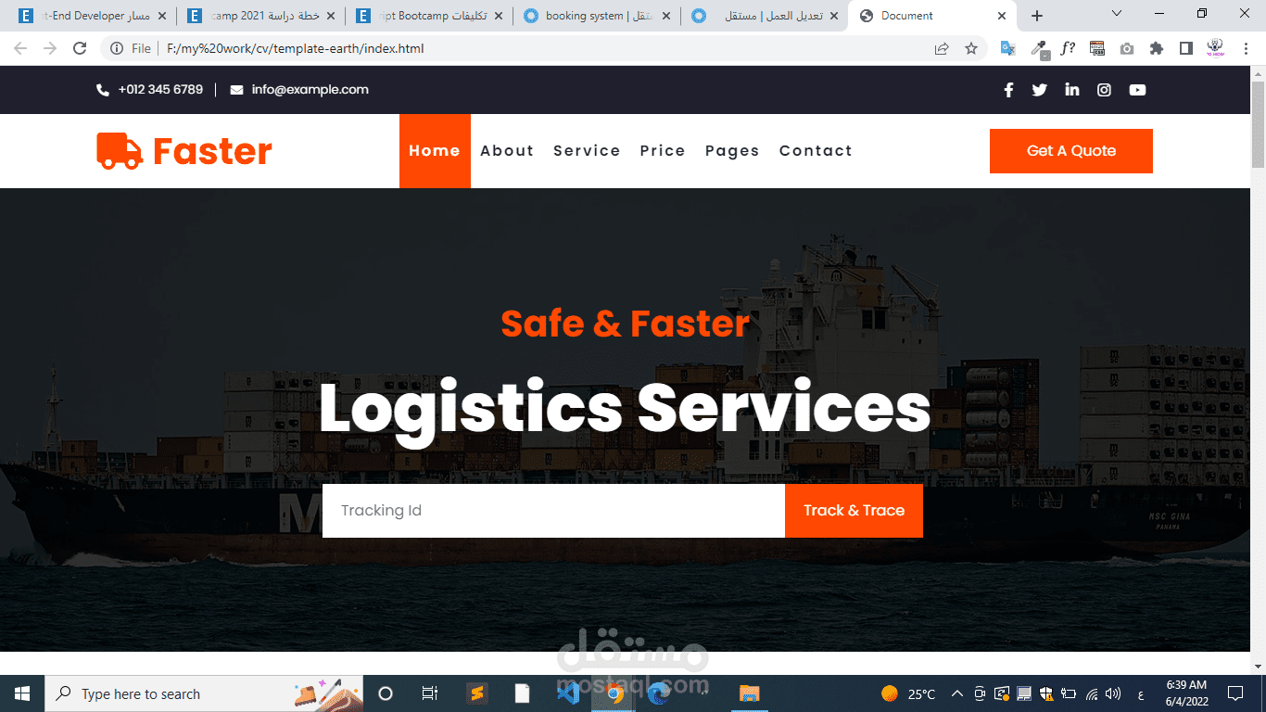
Task: Open Visual Studio Code from the taskbar
Action: (568, 693)
